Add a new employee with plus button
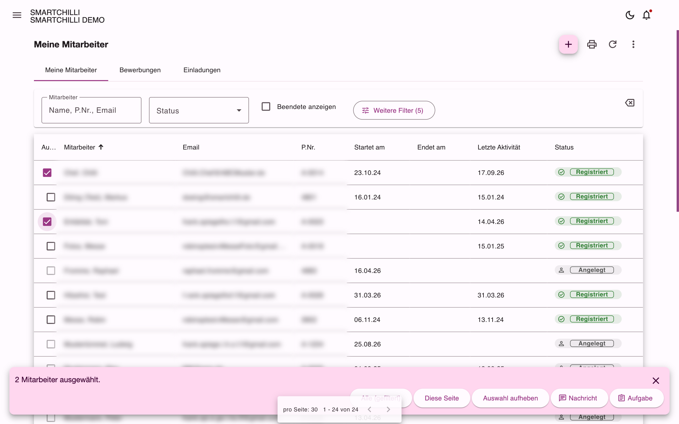Image resolution: width=679 pixels, height=424 pixels. [x=568, y=44]
